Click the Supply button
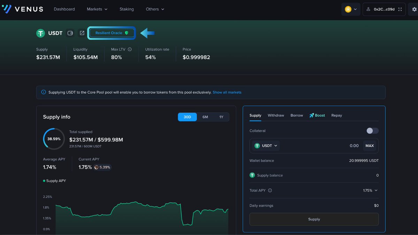This screenshot has width=418, height=235. tap(314, 219)
